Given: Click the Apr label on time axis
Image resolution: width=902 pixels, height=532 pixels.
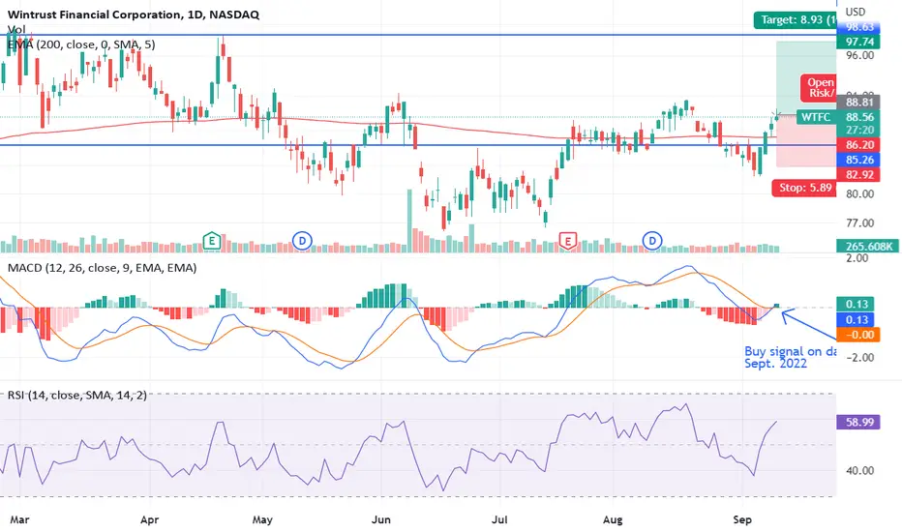Looking at the screenshot, I should (149, 519).
